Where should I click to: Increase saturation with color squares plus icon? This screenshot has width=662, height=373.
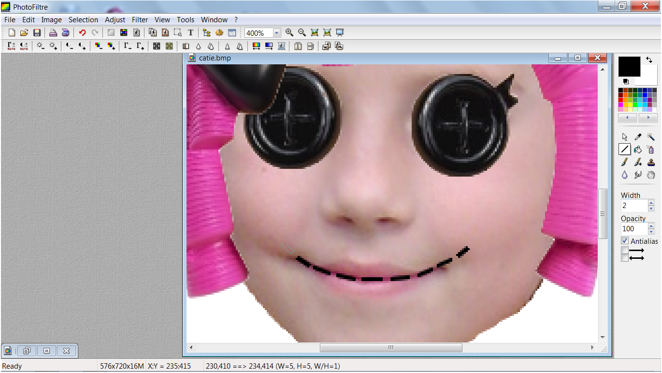111,46
